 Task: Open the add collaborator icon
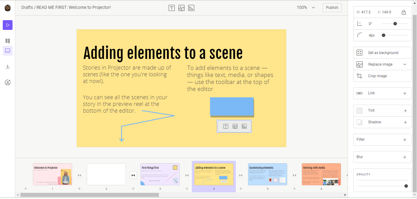[8, 82]
